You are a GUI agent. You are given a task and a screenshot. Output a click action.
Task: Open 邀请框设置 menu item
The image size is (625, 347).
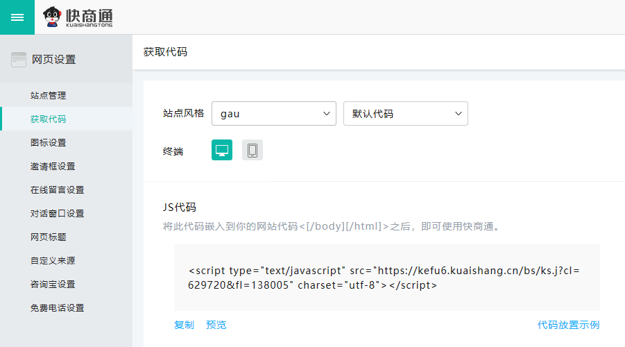[53, 167]
